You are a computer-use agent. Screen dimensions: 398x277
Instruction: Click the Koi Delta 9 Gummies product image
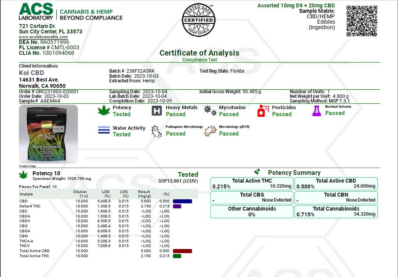(x=48, y=134)
